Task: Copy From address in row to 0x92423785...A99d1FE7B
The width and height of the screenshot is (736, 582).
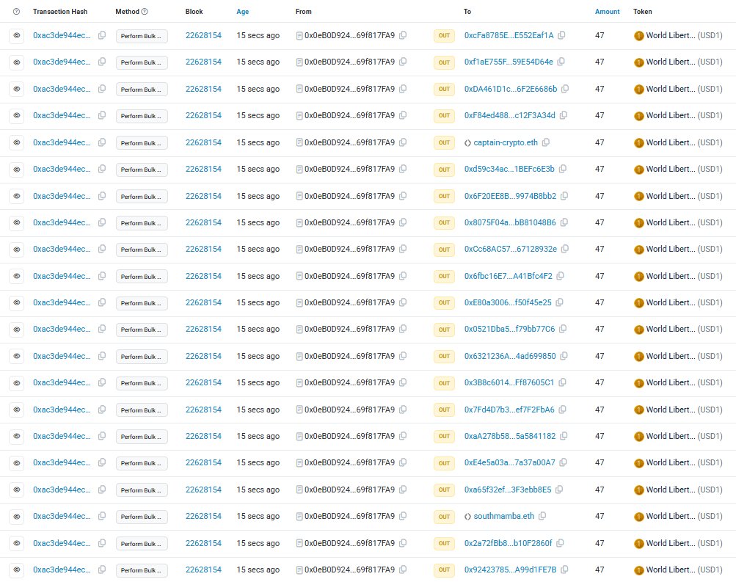Action: click(403, 570)
